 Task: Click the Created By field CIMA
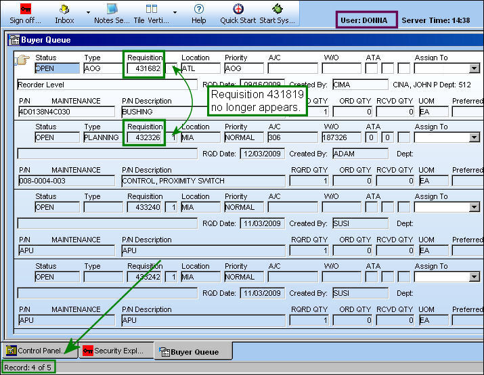click(x=360, y=85)
